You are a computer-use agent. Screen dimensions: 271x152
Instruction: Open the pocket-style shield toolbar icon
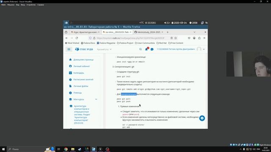[189, 38]
